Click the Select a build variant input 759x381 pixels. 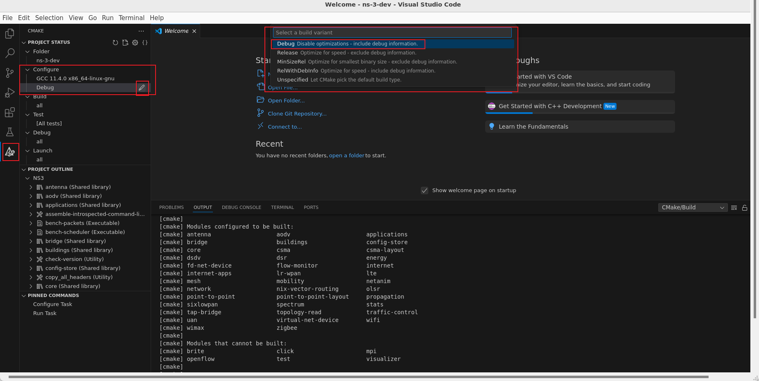tap(392, 33)
